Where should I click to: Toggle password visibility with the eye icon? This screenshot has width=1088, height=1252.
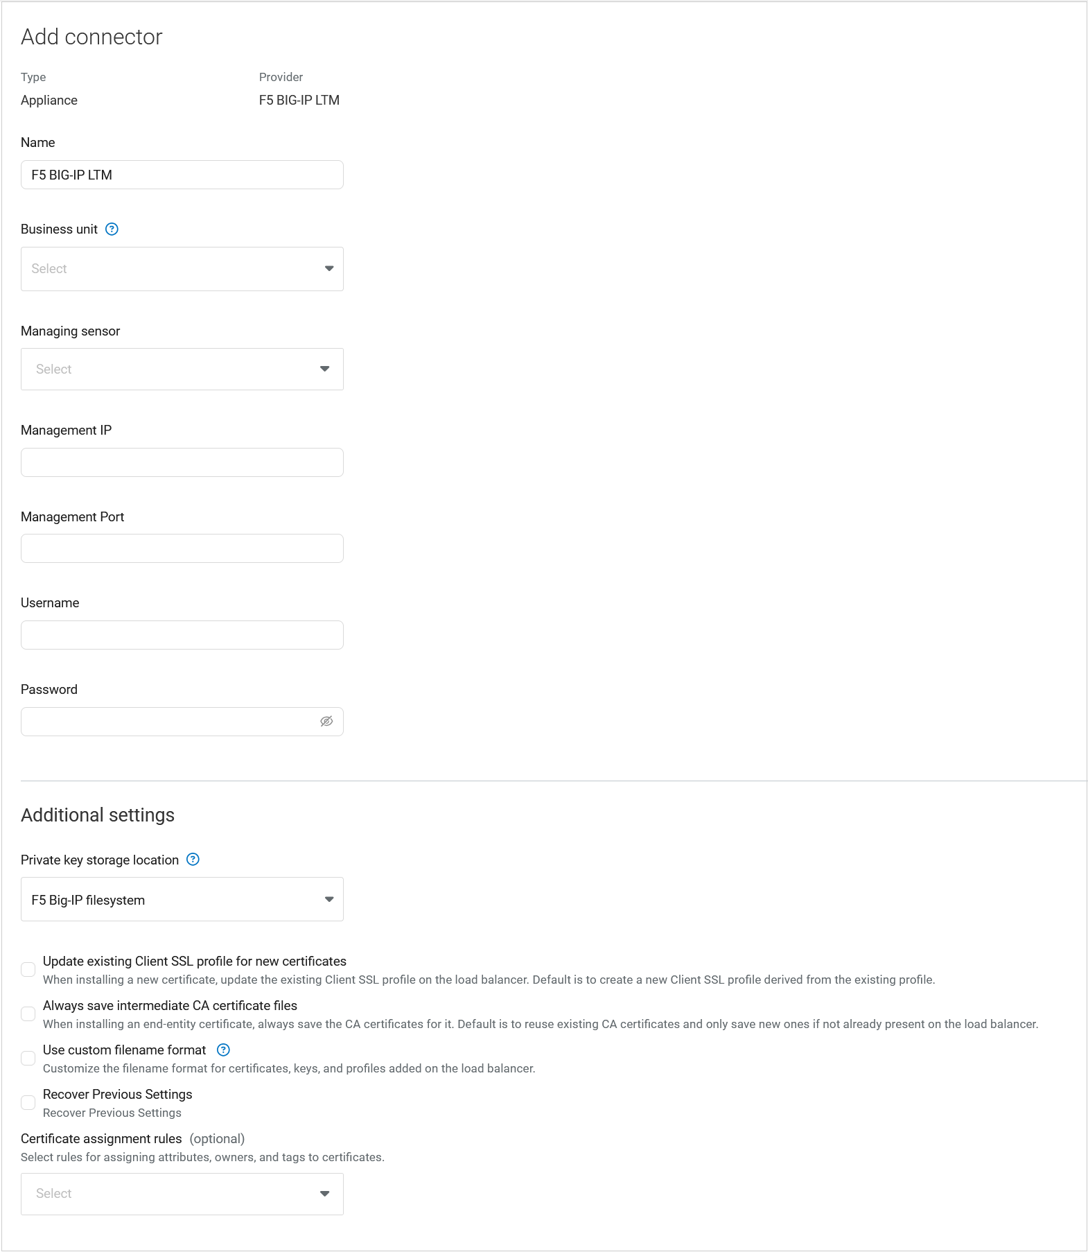[327, 721]
